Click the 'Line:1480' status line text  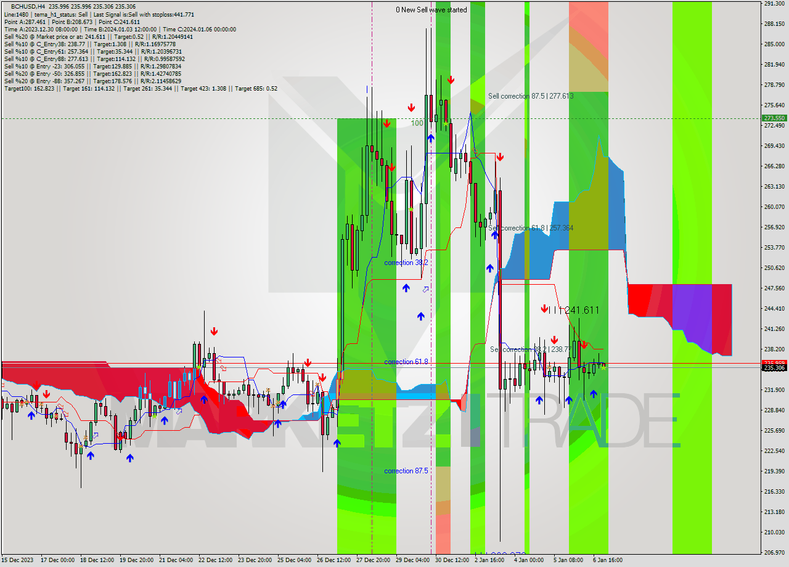click(x=99, y=14)
